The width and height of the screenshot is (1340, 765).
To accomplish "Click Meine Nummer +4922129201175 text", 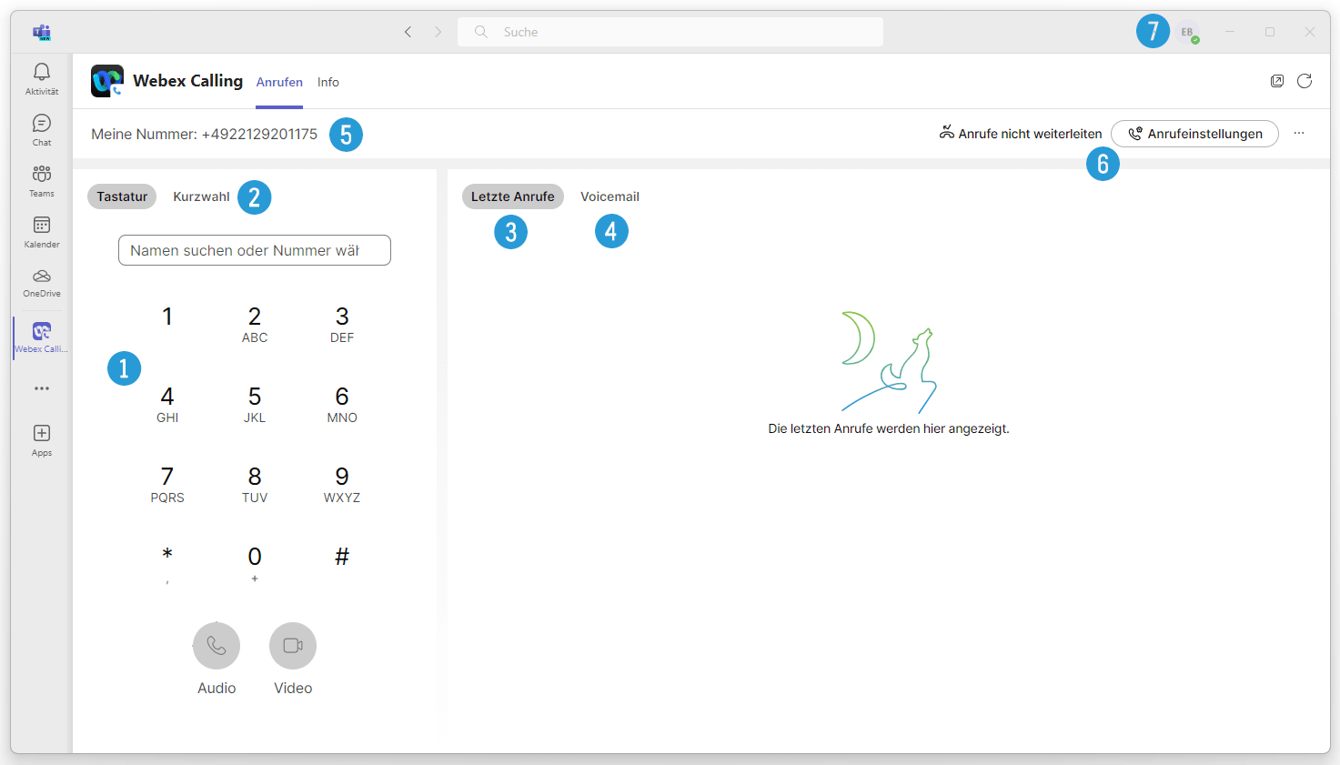I will 205,134.
